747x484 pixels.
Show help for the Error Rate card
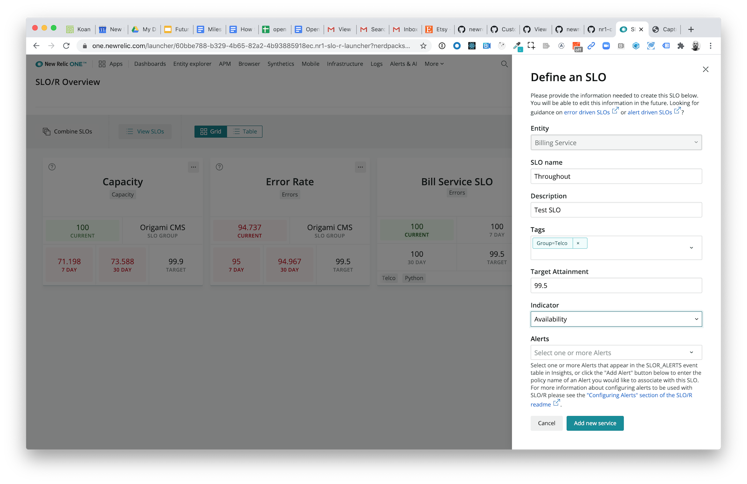[x=220, y=167]
